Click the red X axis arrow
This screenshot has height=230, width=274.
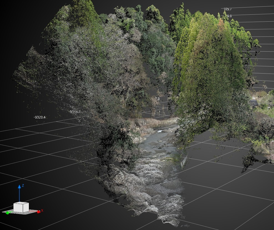[x=39, y=211]
